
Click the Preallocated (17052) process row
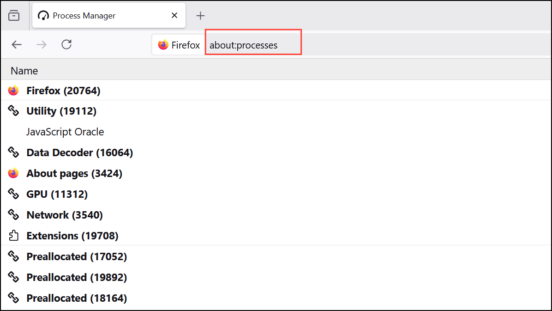pos(77,256)
